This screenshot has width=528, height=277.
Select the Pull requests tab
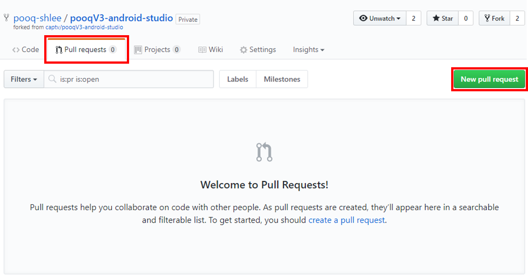tap(86, 50)
